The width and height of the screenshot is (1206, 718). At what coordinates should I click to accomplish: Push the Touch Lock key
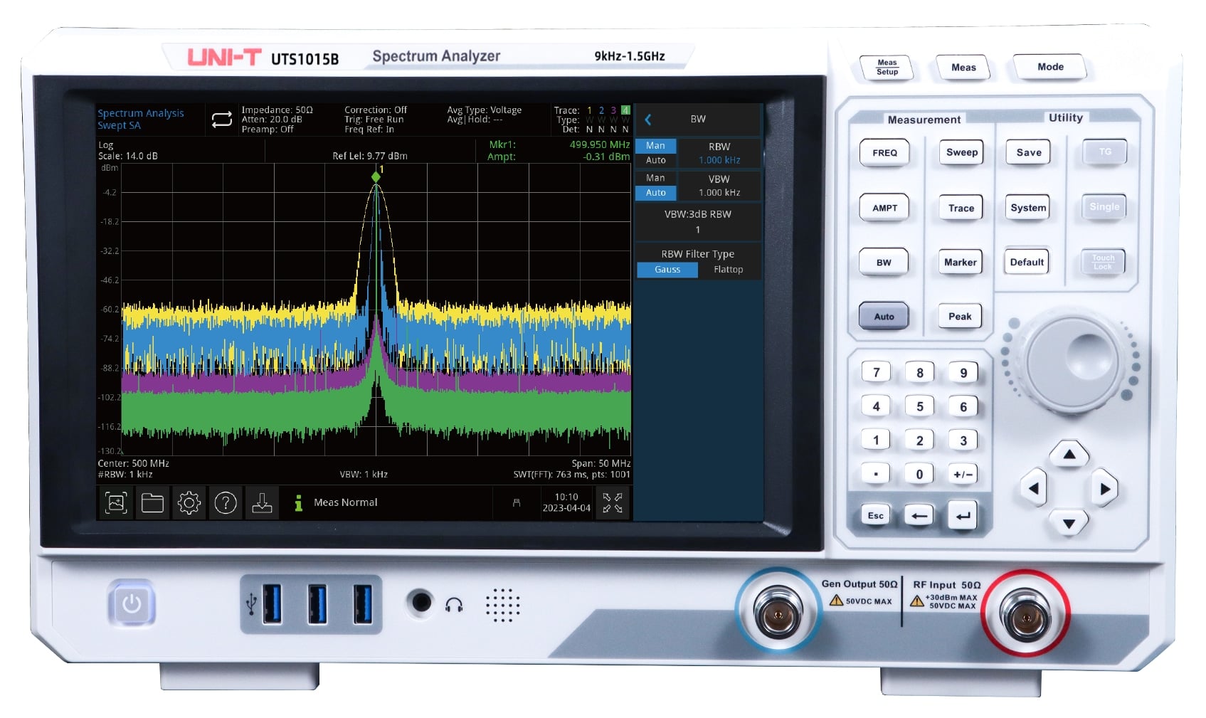1104,262
